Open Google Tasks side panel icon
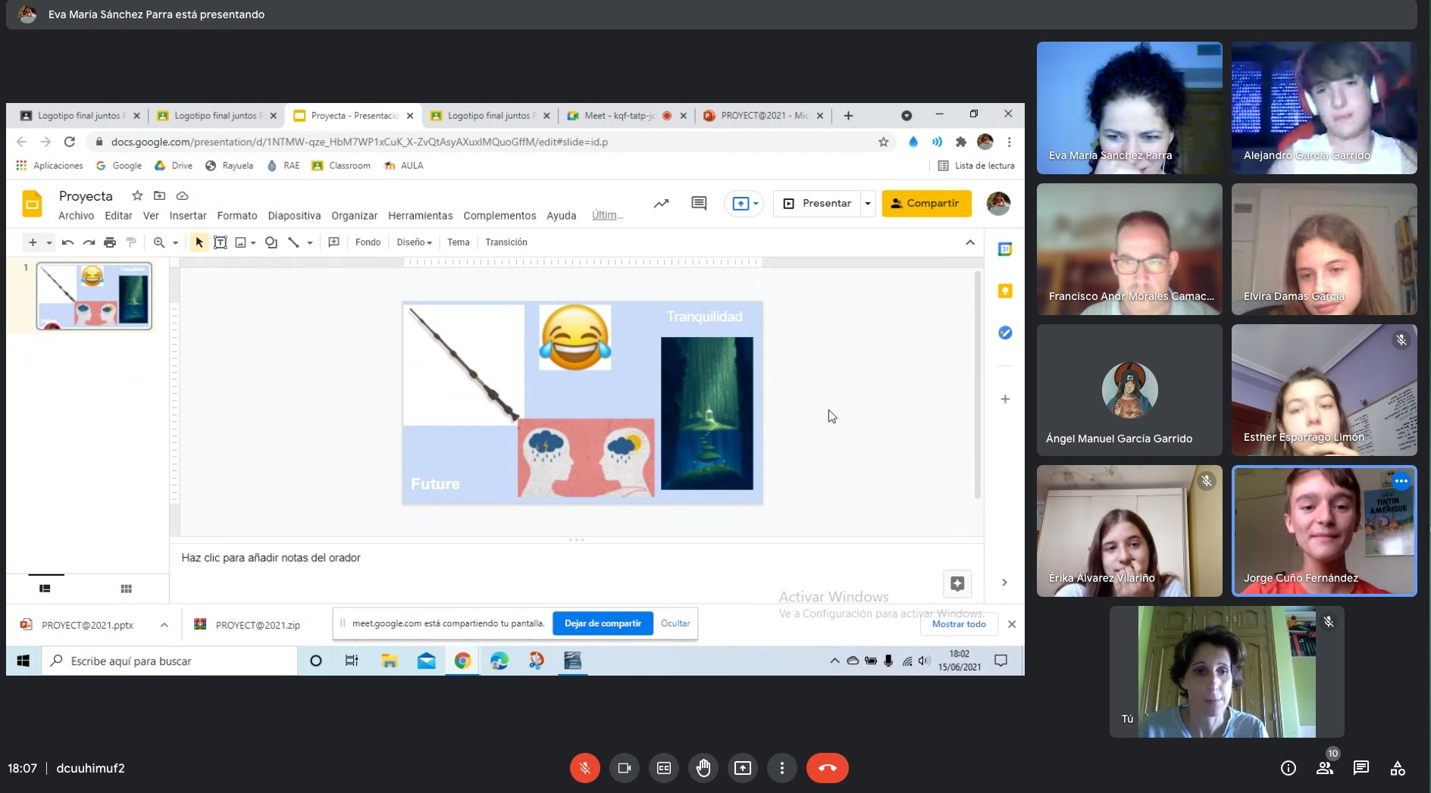 pos(1005,332)
